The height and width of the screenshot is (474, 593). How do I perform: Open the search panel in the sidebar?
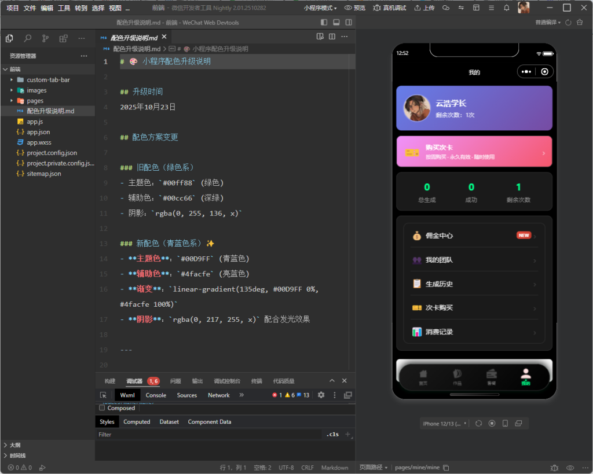tap(27, 38)
